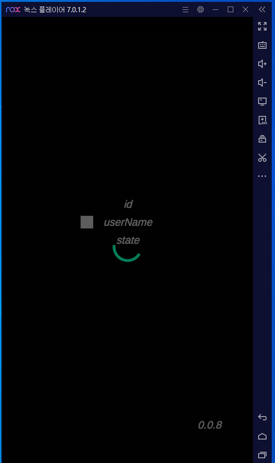Click the gray profile image square
Image resolution: width=275 pixels, height=463 pixels.
[x=87, y=222]
